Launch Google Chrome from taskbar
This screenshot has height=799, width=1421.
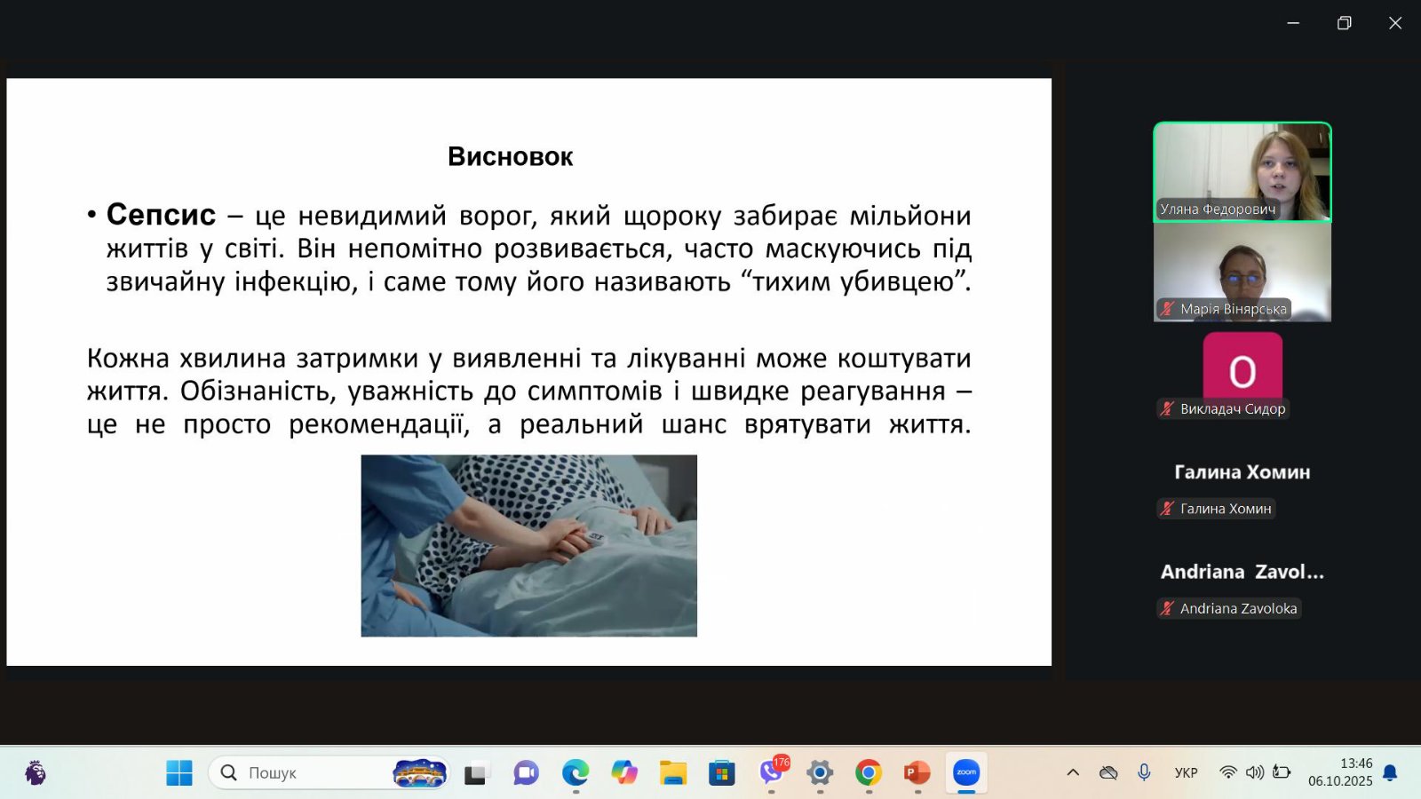coord(869,772)
